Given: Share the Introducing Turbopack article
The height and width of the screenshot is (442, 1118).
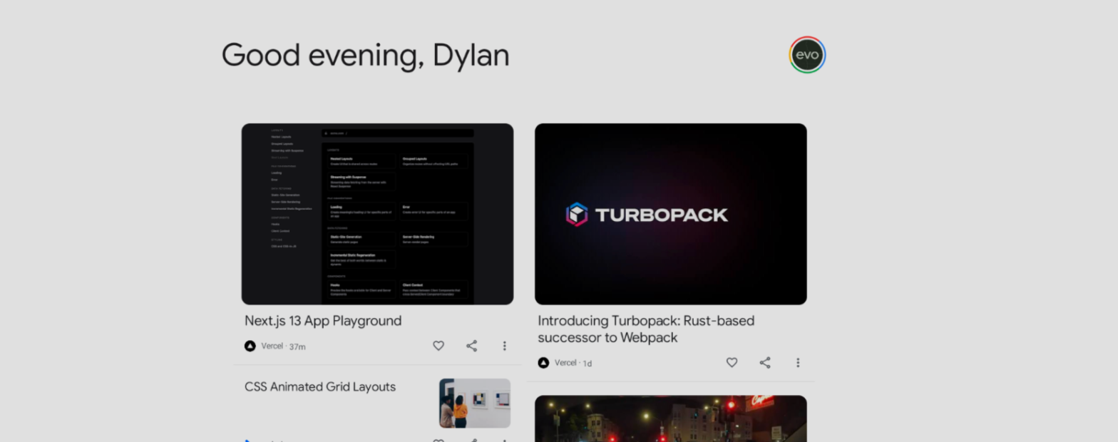Looking at the screenshot, I should 764,363.
